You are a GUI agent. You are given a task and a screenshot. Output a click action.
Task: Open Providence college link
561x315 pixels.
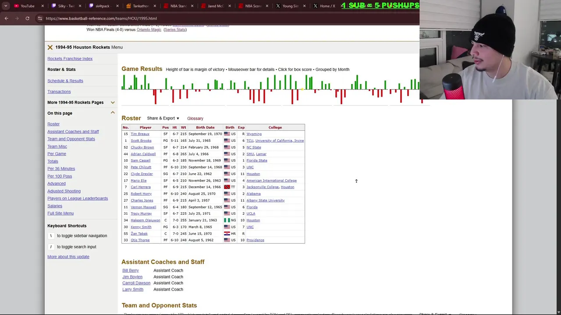(x=255, y=240)
